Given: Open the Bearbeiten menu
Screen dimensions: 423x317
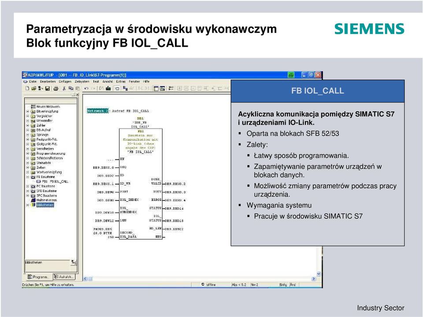Looking at the screenshot, I should point(48,81).
